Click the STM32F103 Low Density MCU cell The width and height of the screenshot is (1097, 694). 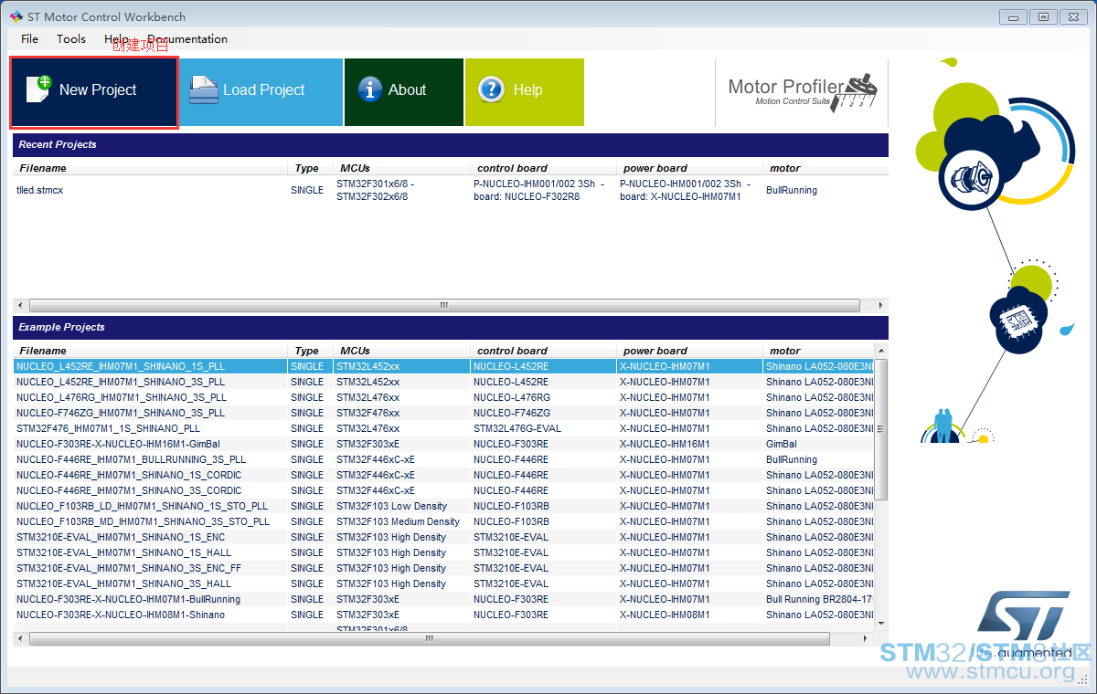[x=391, y=506]
